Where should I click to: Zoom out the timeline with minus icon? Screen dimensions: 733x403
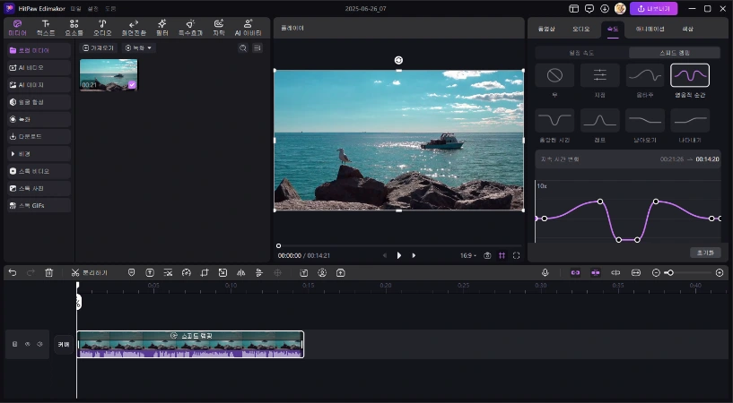[656, 273]
